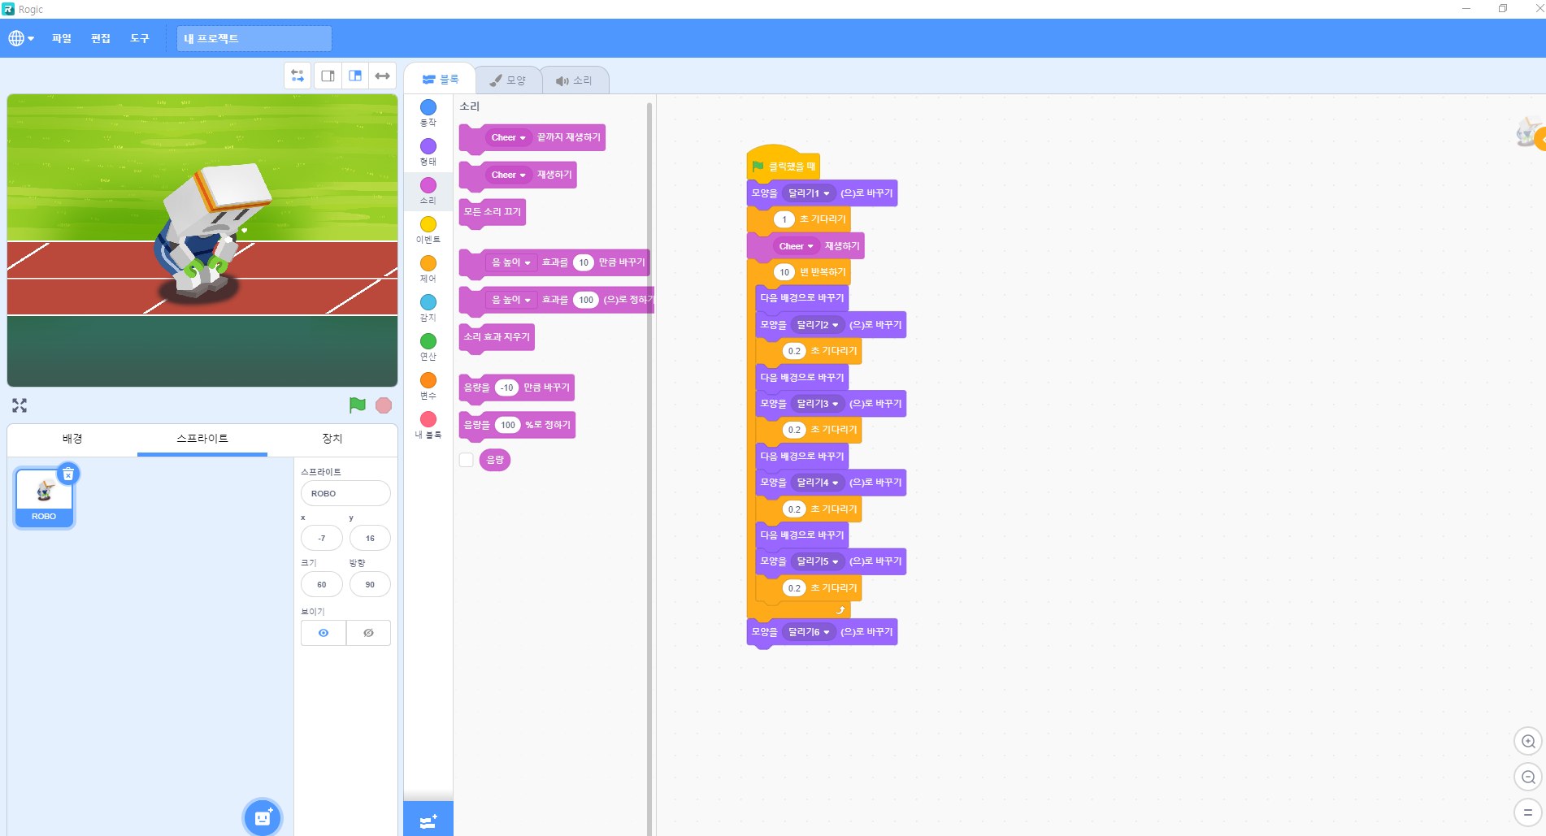This screenshot has width=1546, height=836.
Task: Enter fullscreen stage mode
Action: tap(20, 405)
